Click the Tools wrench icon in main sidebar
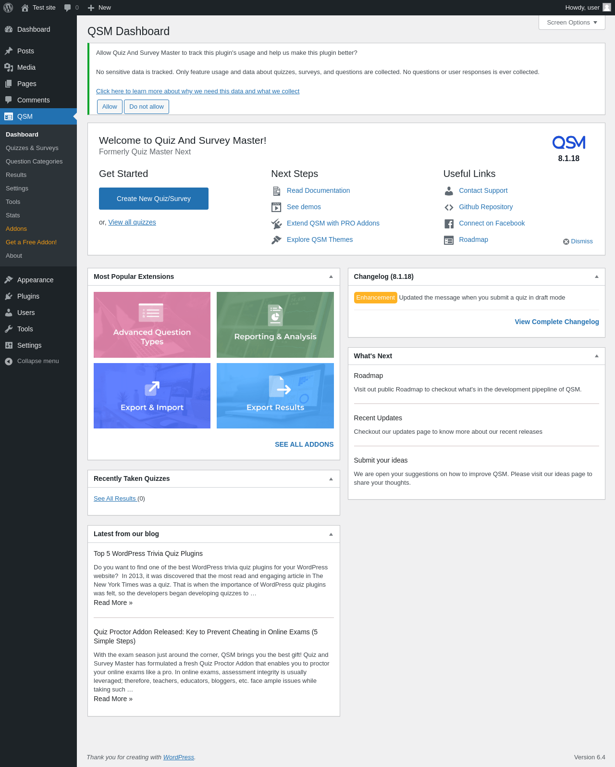Viewport: 615px width, 767px height. pyautogui.click(x=9, y=329)
